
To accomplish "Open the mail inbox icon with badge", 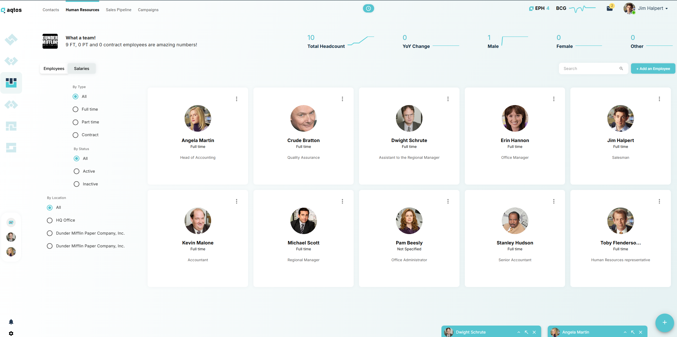I will tap(609, 9).
